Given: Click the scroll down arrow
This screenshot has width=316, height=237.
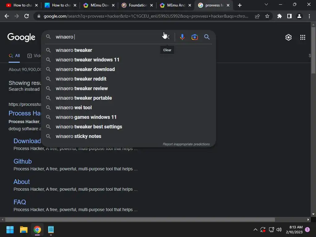Looking at the screenshot, I should point(313,214).
